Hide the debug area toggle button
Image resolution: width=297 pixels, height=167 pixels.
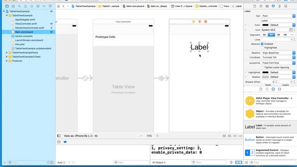pyautogui.click(x=59, y=142)
